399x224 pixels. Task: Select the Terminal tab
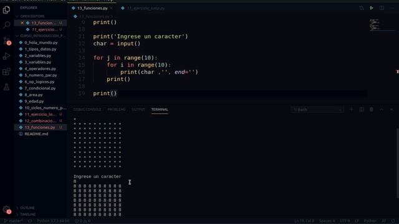pyautogui.click(x=160, y=110)
